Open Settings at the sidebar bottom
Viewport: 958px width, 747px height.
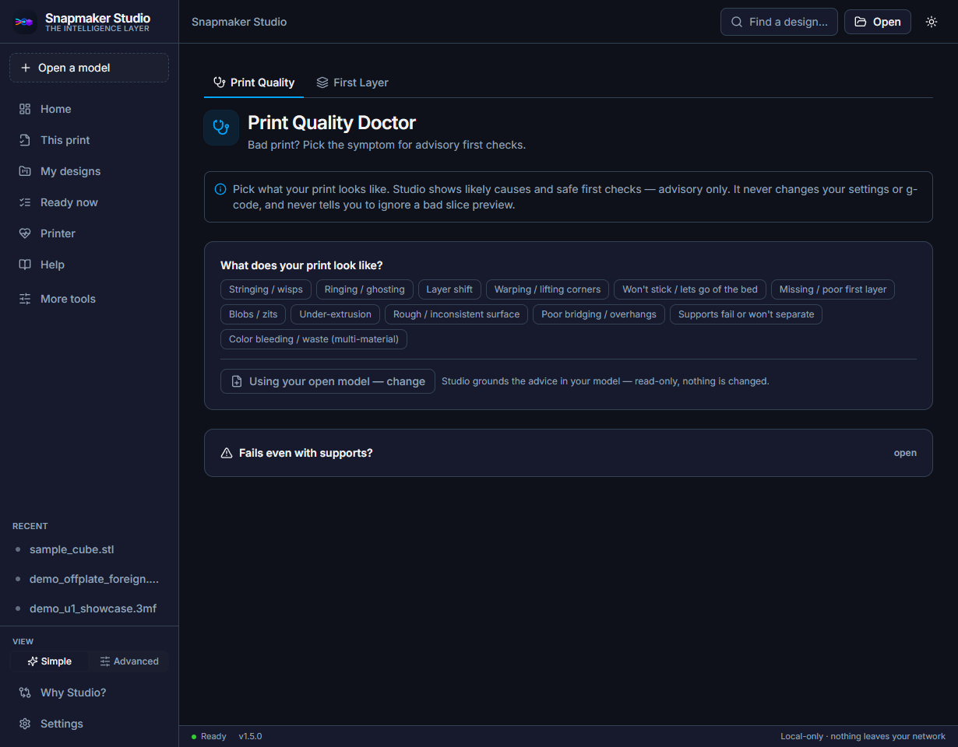(89, 724)
